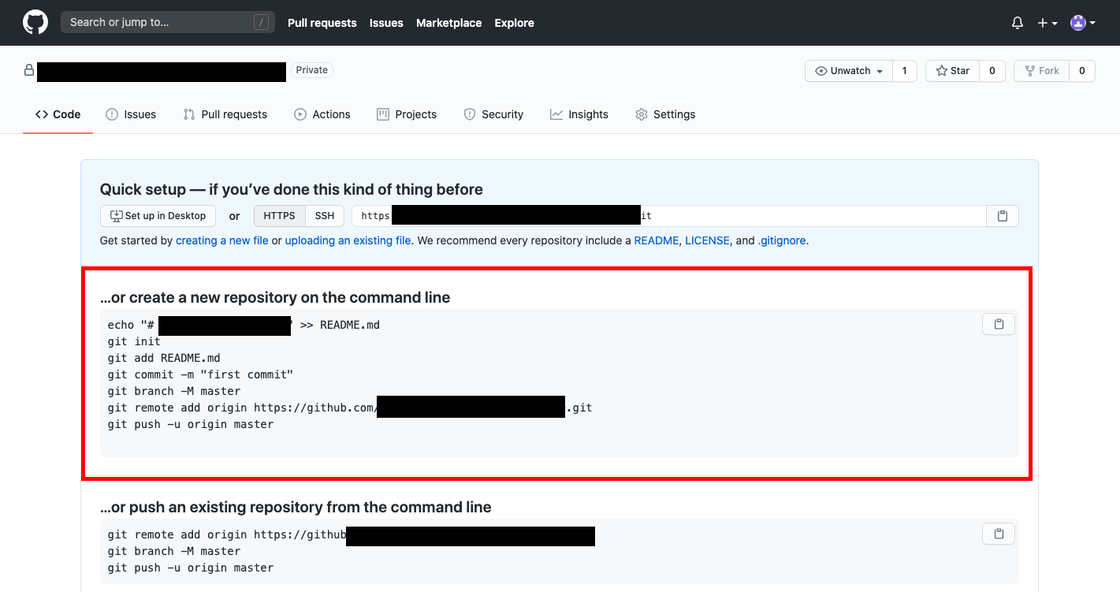1120x592 pixels.
Task: Click the Fork button
Action: point(1042,71)
